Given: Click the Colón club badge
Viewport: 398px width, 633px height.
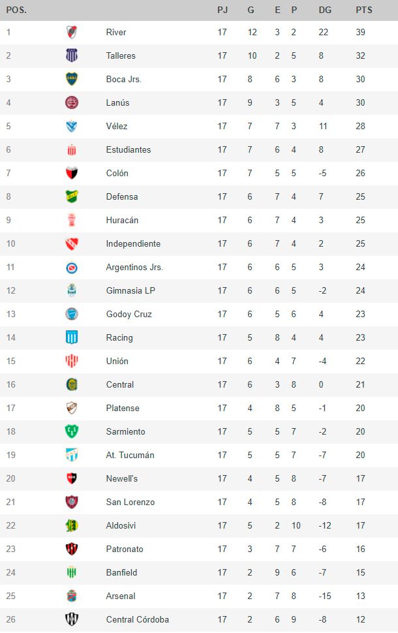Looking at the screenshot, I should 72,173.
